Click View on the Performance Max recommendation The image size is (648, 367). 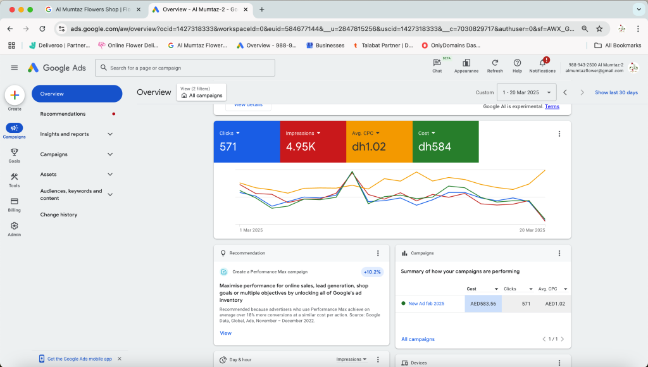(226, 333)
